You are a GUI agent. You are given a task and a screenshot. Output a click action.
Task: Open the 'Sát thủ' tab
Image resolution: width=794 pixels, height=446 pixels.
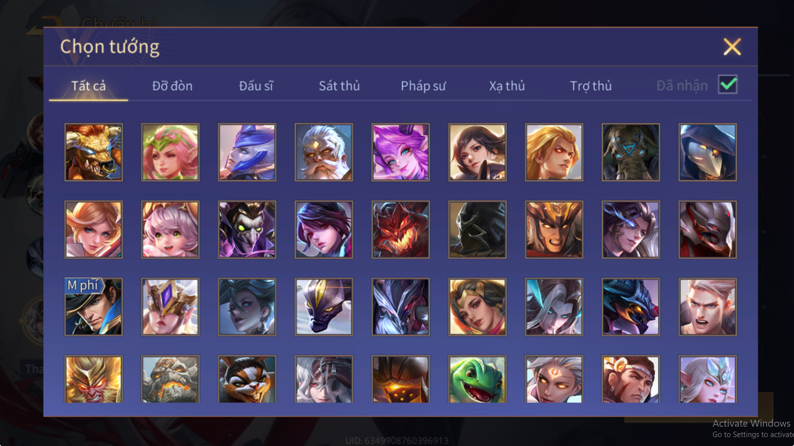click(339, 86)
